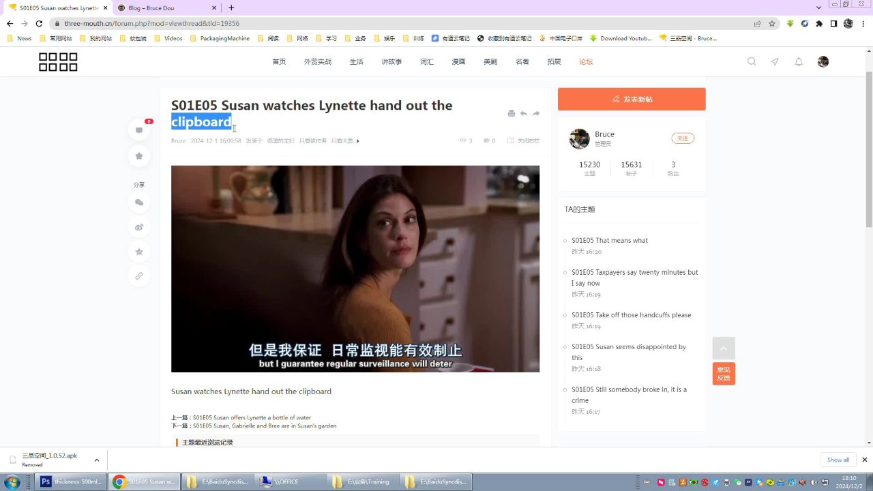Toggle the Chrome side panel icon
Image resolution: width=873 pixels, height=491 pixels.
833,23
